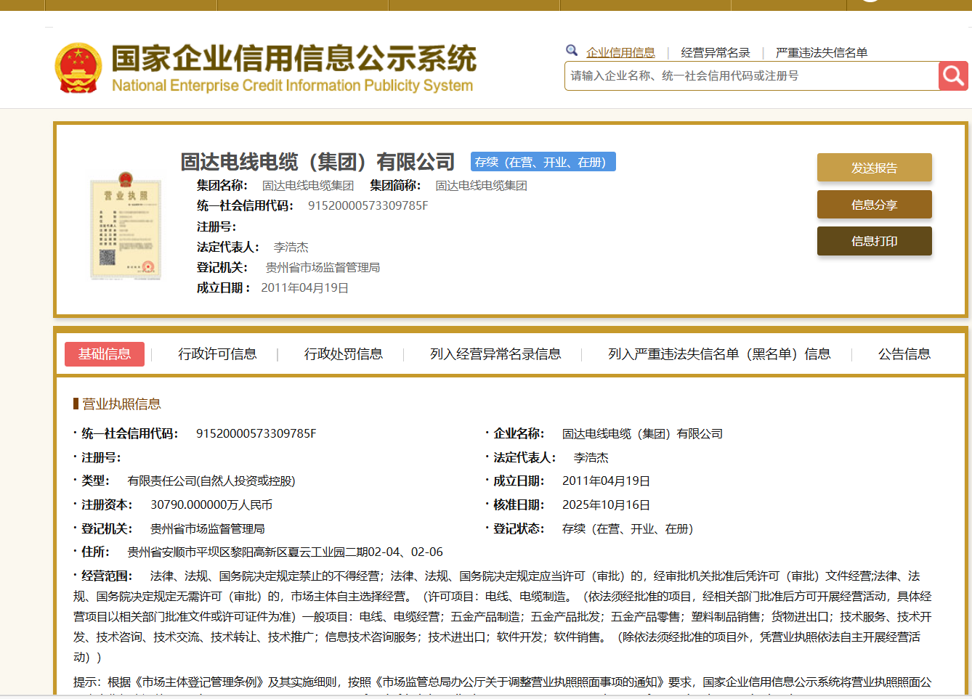The width and height of the screenshot is (972, 699).
Task: Select the 基础信息 tab
Action: 105,354
